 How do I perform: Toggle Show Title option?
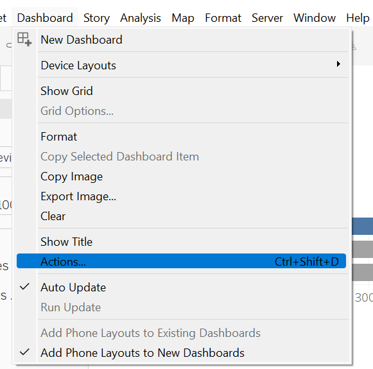coord(181,242)
